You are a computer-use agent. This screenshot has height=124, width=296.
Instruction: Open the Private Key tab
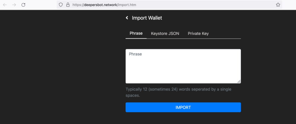198,33
